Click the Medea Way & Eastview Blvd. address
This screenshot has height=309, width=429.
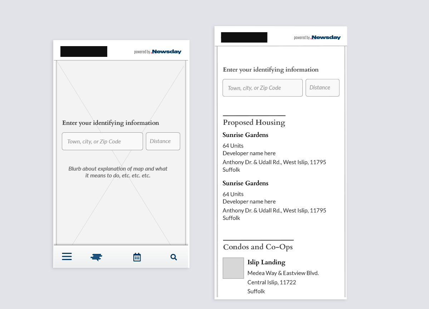coord(283,273)
